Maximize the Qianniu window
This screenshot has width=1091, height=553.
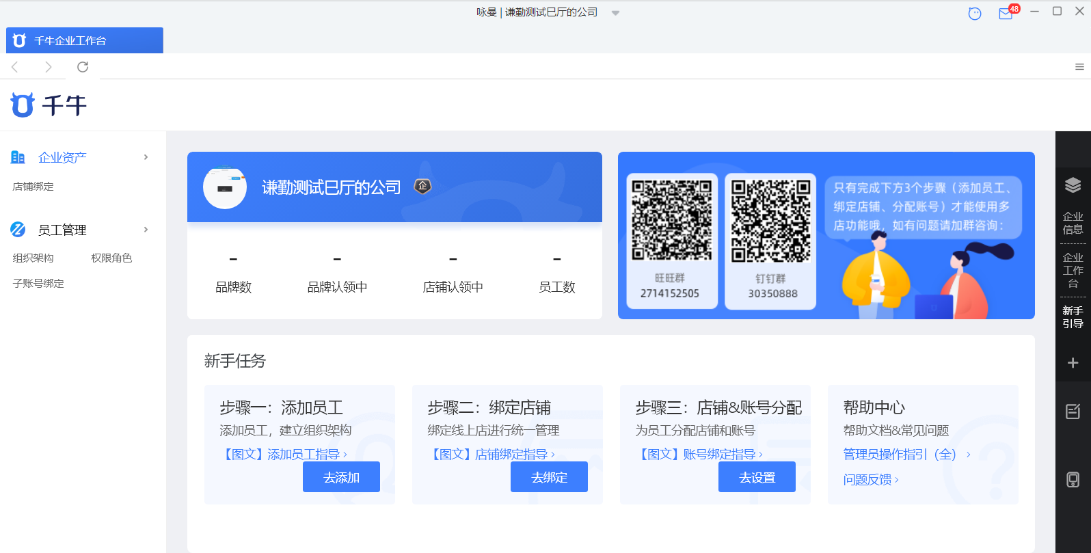point(1057,12)
